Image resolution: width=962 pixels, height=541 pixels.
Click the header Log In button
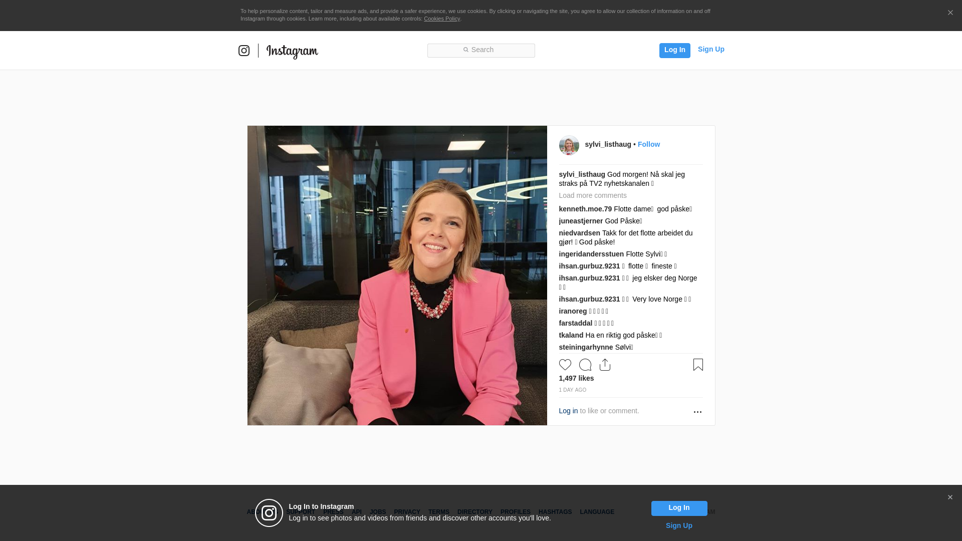click(x=674, y=50)
